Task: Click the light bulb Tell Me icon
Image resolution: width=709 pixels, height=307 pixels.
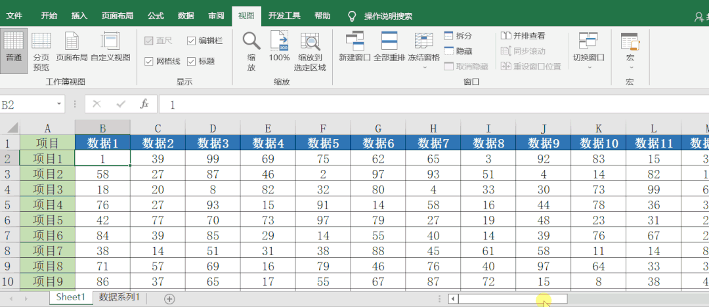Action: click(x=352, y=16)
